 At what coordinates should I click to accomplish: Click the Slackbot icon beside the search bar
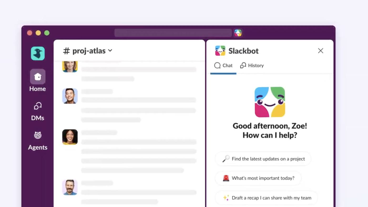coord(238,33)
